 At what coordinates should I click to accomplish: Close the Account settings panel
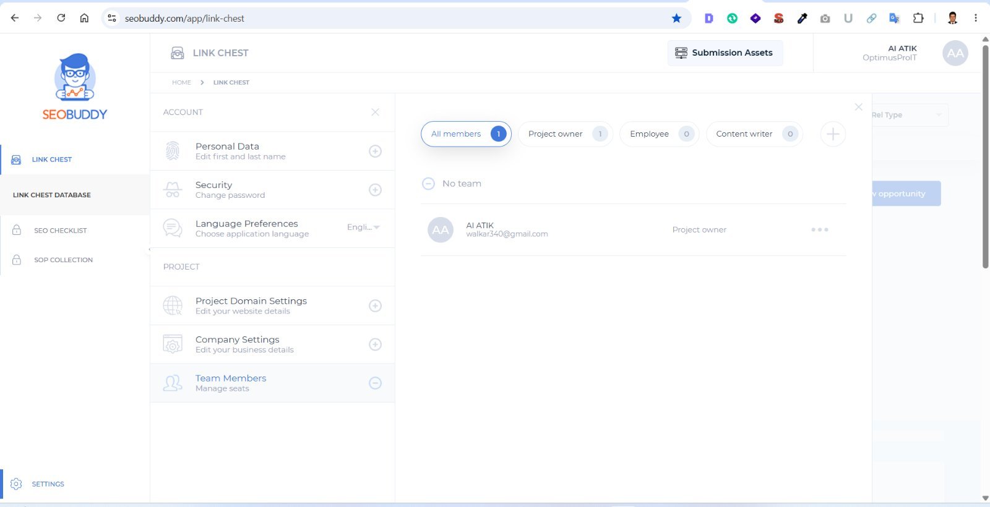[375, 112]
